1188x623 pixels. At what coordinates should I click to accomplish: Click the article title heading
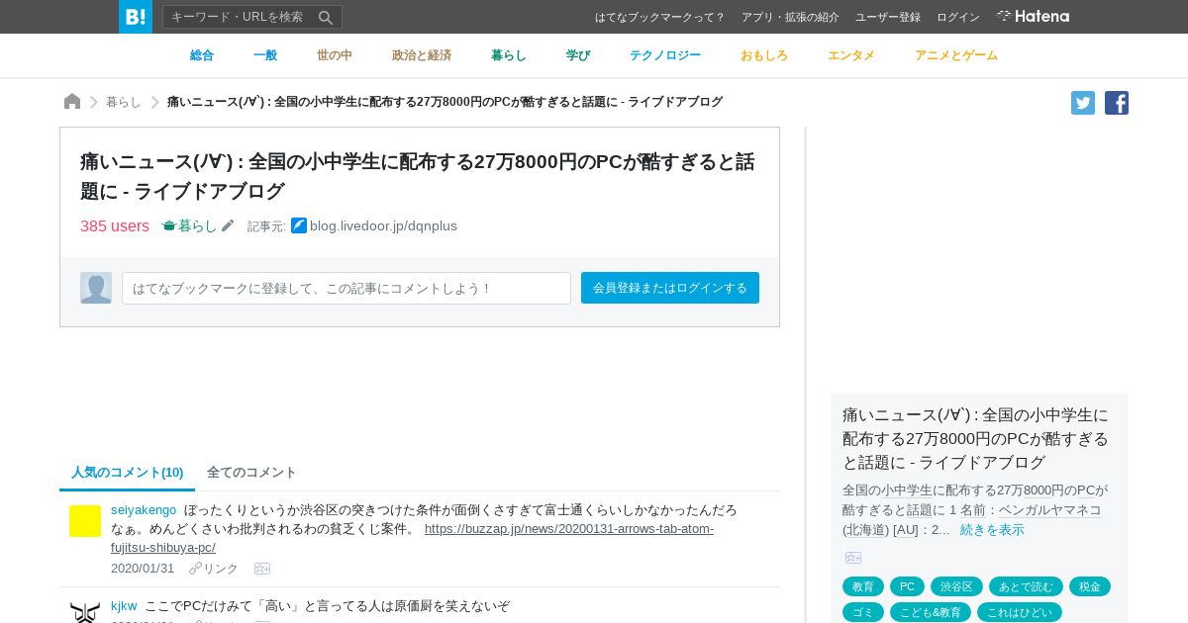(x=417, y=176)
